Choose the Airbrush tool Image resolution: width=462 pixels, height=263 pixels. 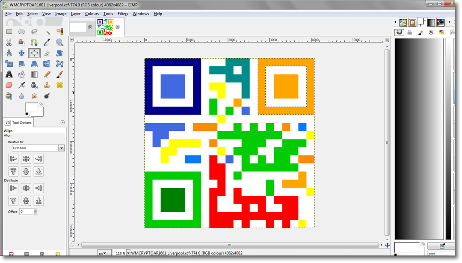(x=21, y=85)
